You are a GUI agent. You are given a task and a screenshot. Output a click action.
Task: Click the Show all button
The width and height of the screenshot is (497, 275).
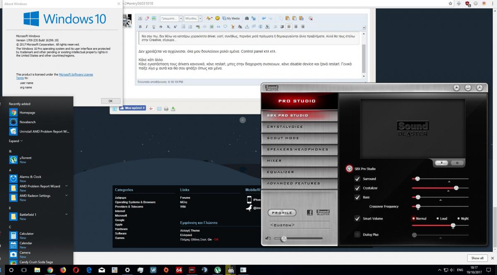[x=477, y=258]
